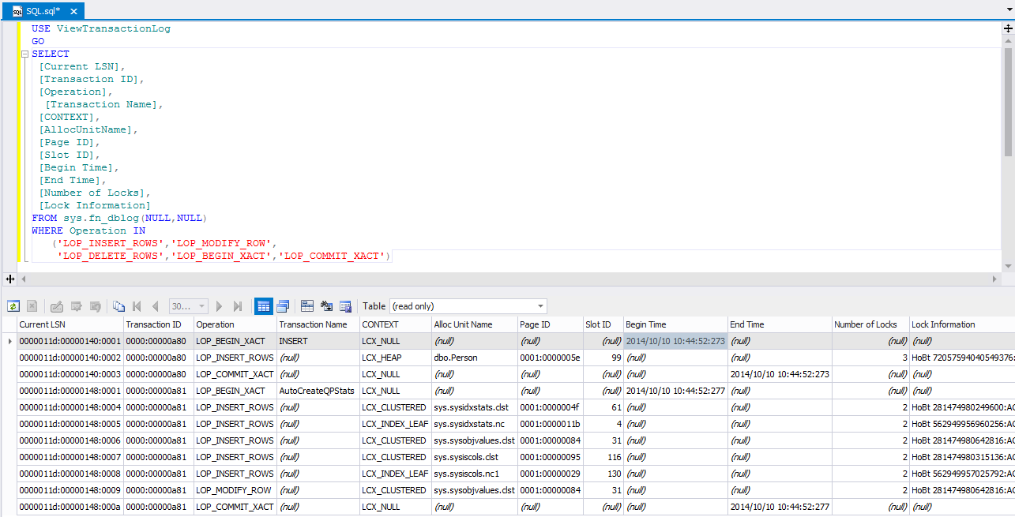Viewport: 1015px width, 517px height.
Task: Click the Begin Time column header
Action: coord(675,324)
